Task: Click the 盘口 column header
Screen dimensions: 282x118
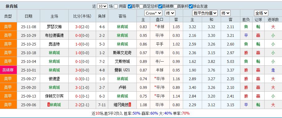Action: 160,20
